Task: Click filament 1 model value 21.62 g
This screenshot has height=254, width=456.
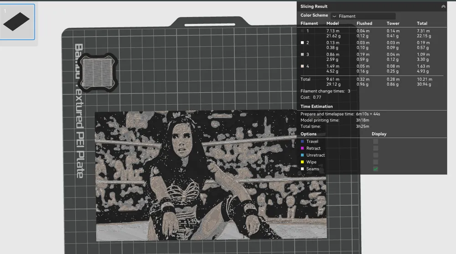Action: 333,36
